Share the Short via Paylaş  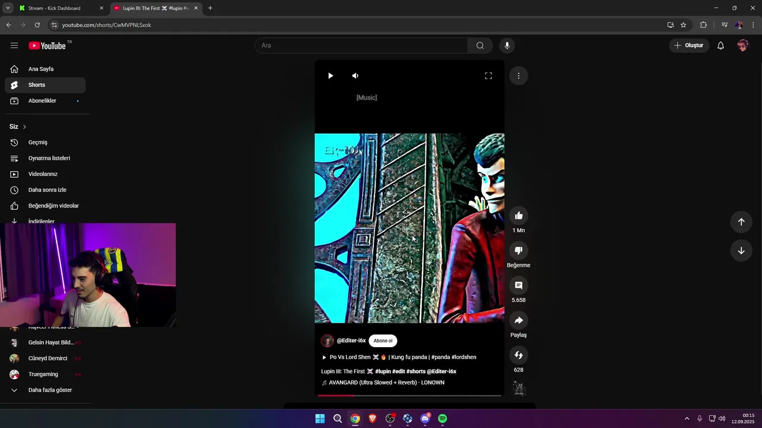tap(519, 320)
